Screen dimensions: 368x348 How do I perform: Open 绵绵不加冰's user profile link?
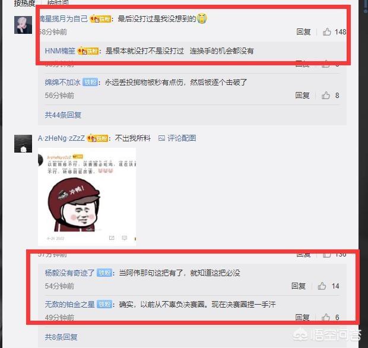click(x=63, y=82)
